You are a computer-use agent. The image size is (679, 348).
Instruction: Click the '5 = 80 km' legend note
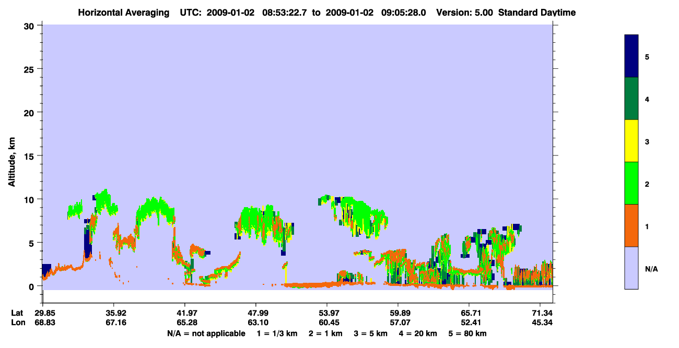[467, 333]
